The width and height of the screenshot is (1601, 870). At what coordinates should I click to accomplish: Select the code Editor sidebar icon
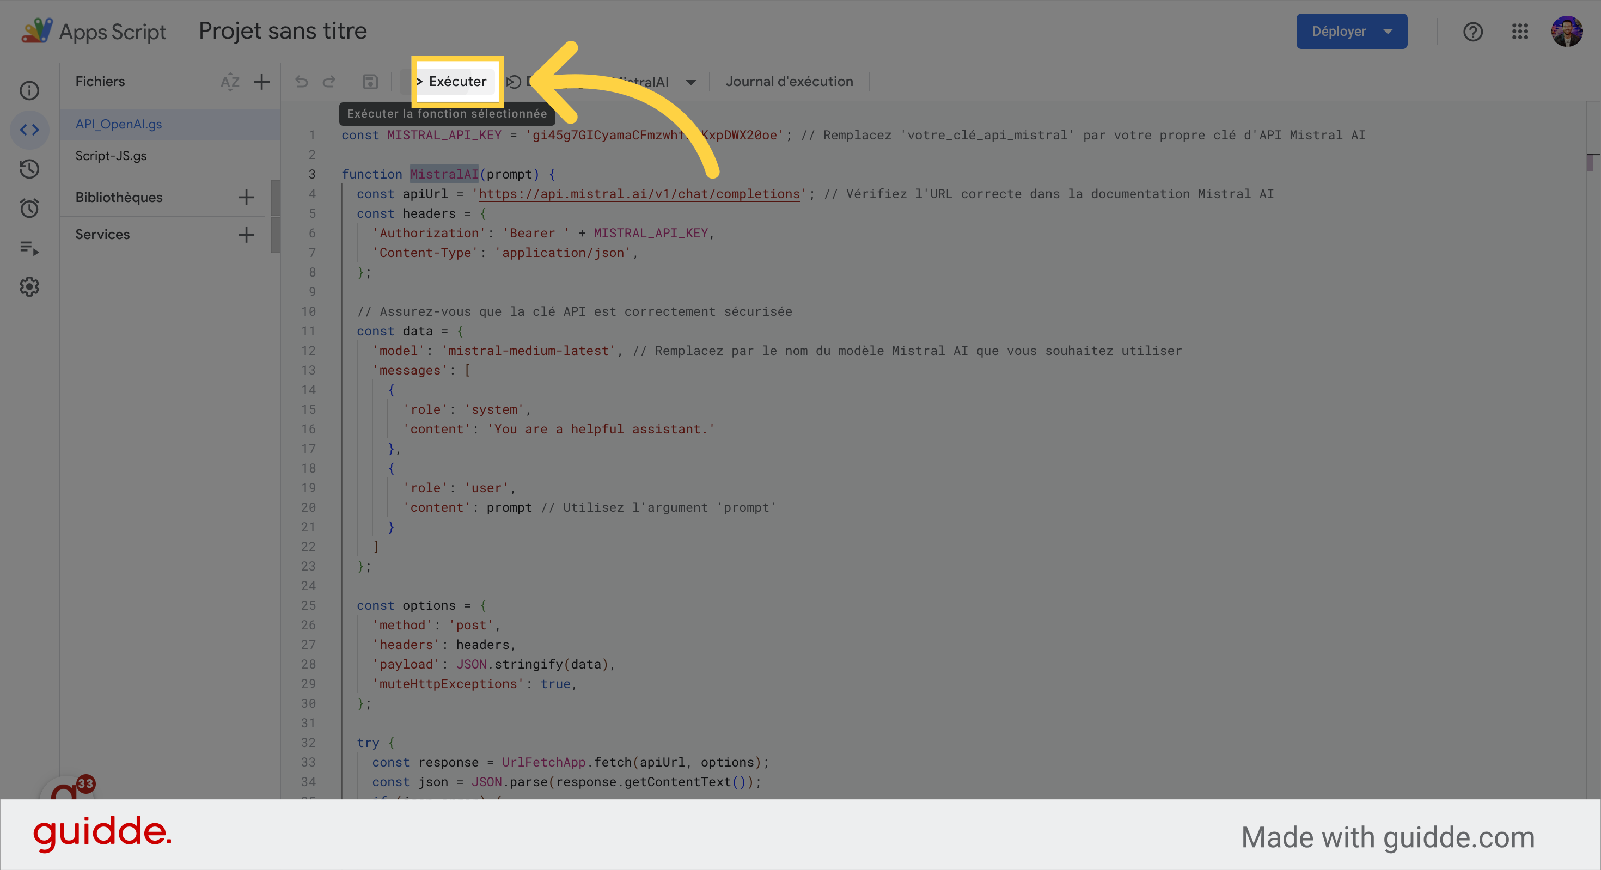(x=29, y=130)
